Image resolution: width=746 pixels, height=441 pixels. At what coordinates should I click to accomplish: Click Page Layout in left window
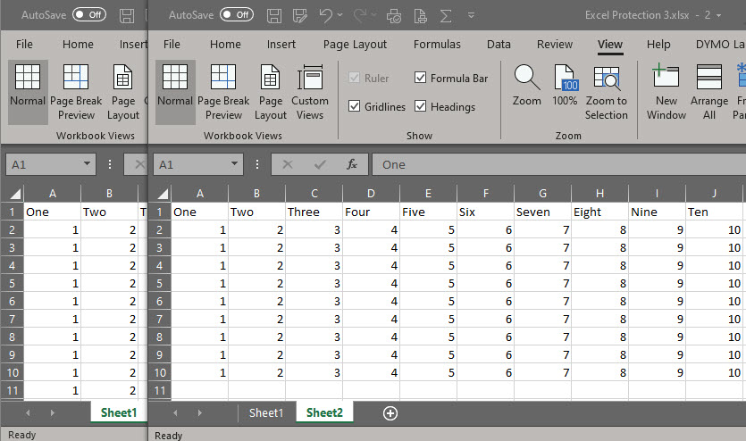coord(122,92)
